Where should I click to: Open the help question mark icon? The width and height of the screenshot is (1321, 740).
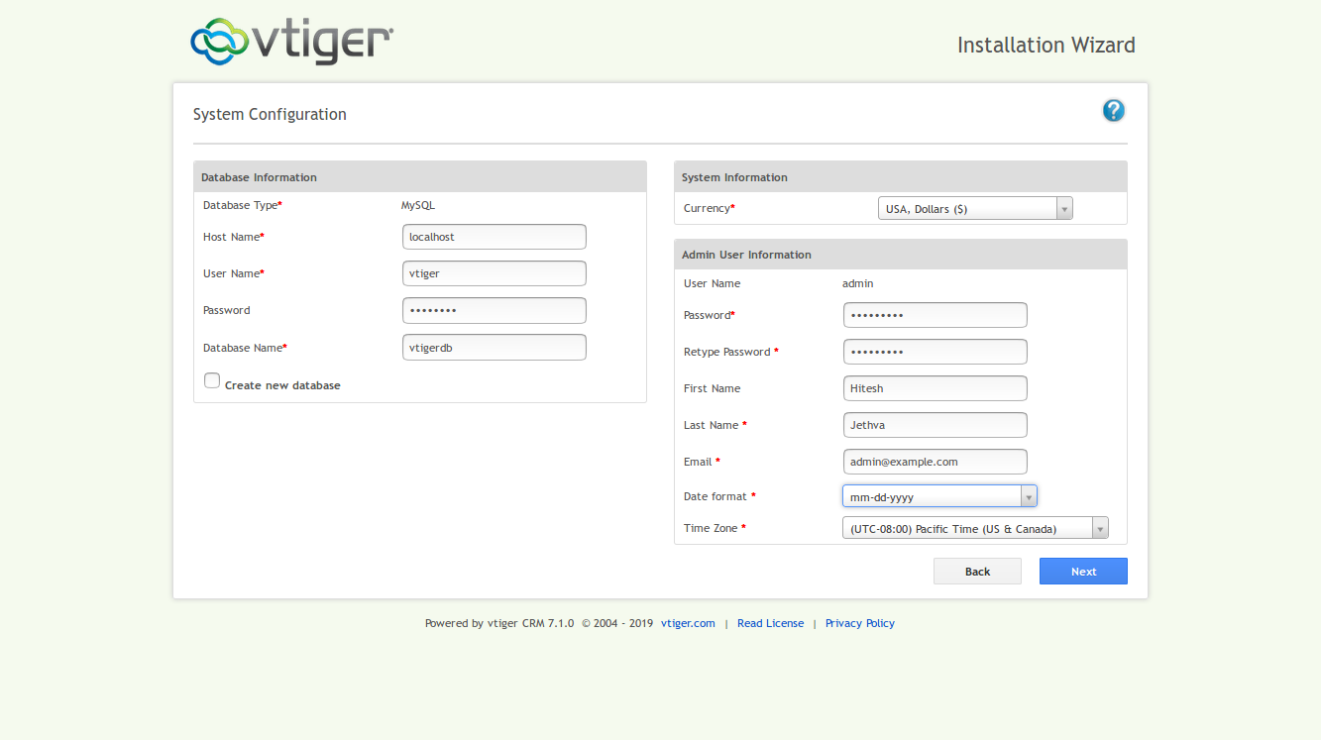point(1114,111)
